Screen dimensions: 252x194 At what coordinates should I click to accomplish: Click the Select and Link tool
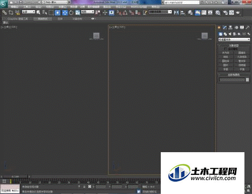click(5, 13)
